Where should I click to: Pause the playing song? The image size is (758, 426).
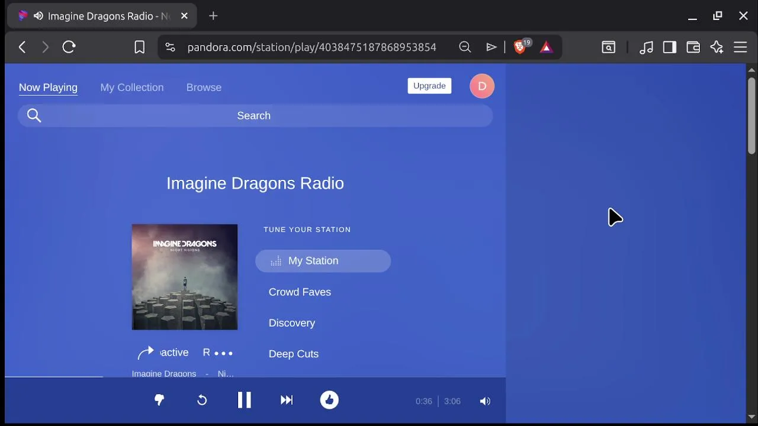pos(244,401)
